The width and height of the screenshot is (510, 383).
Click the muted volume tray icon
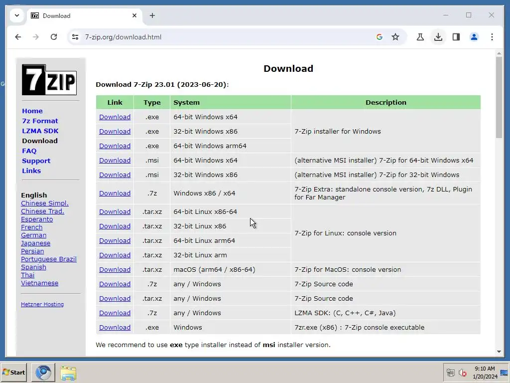[462, 373]
